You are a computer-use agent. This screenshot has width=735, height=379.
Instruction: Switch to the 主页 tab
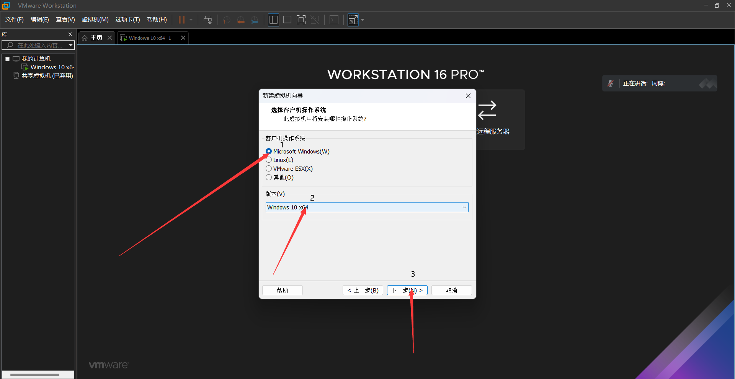coord(96,38)
